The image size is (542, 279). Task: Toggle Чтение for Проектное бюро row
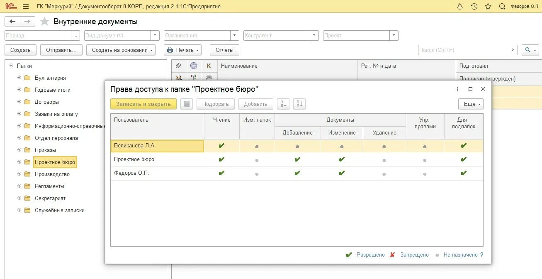[x=221, y=159]
